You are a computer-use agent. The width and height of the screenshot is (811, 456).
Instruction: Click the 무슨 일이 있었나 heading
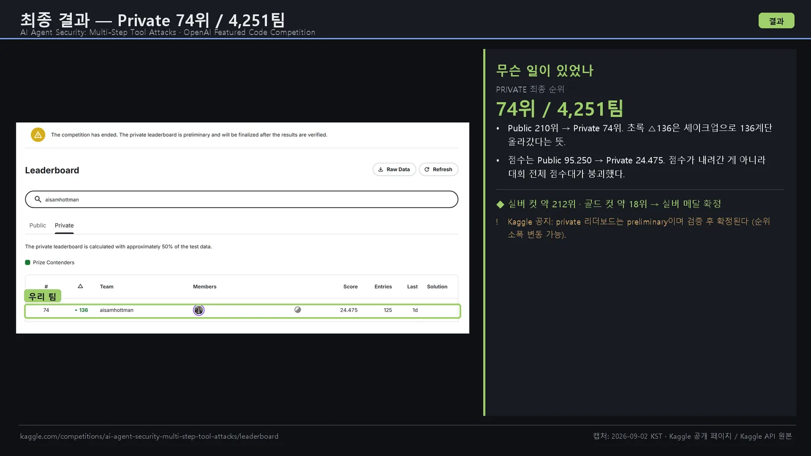545,70
